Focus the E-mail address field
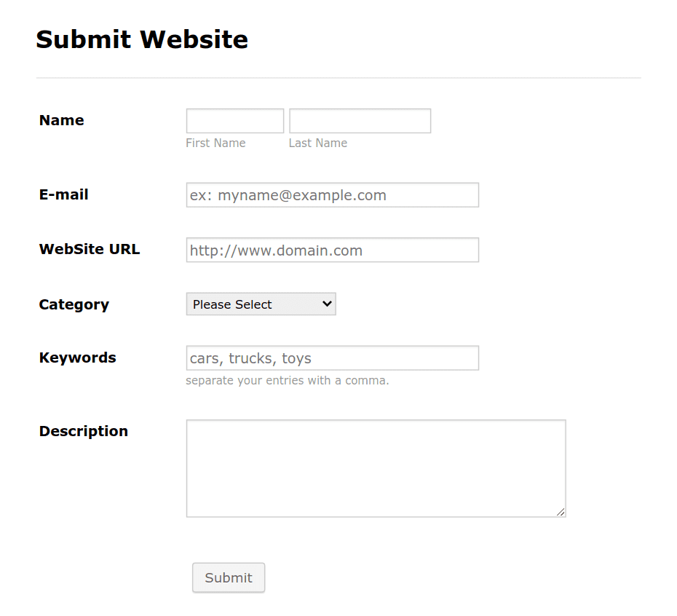677x616 pixels. tap(333, 195)
